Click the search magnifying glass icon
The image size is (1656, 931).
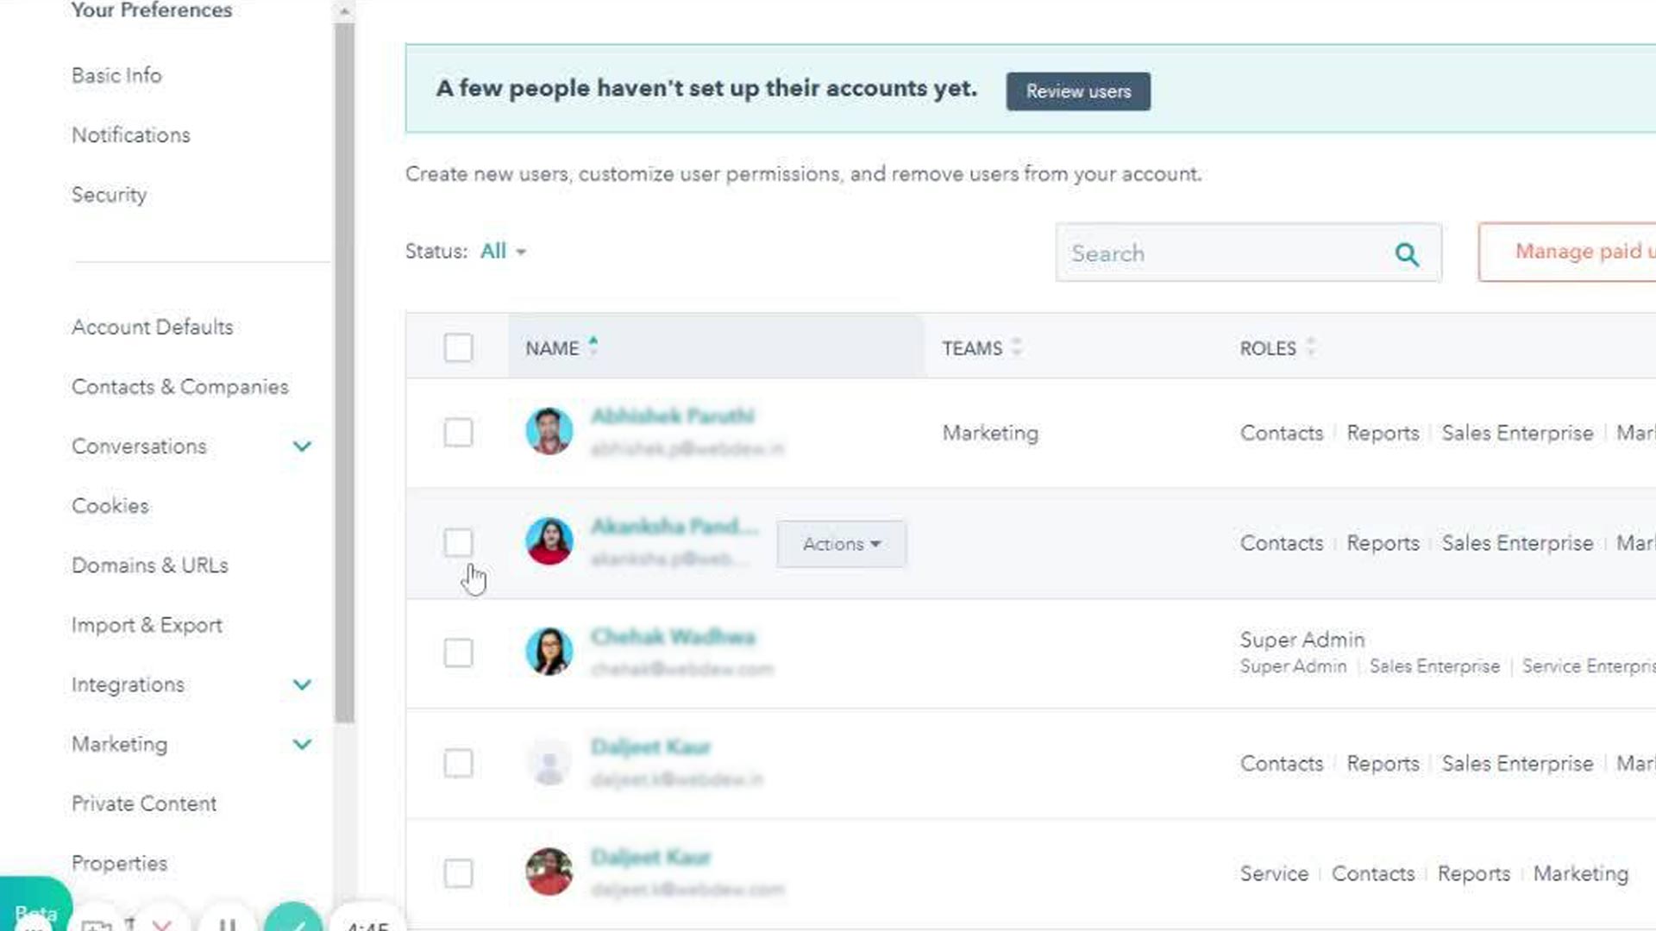1407,253
